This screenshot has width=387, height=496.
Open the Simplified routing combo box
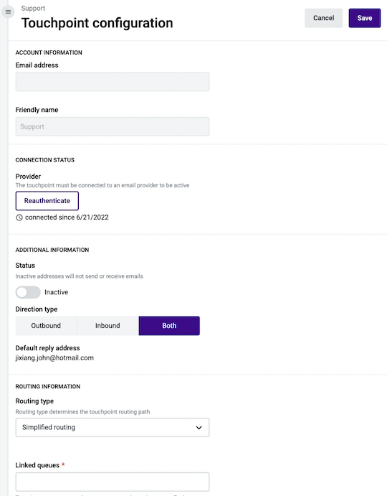[x=113, y=428]
